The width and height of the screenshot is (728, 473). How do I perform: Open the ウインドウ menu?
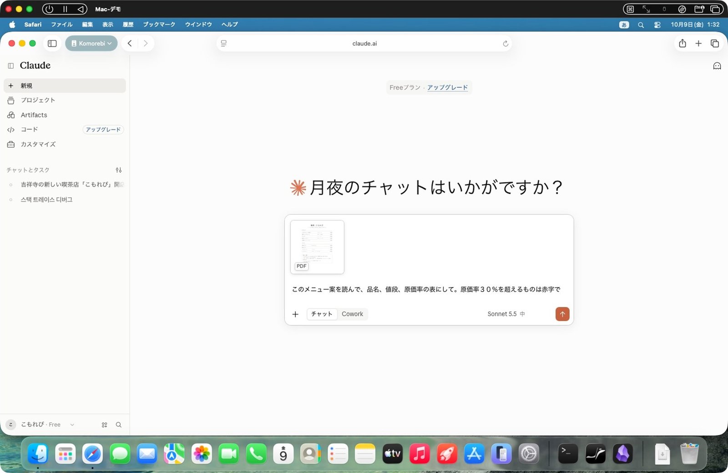pos(198,25)
